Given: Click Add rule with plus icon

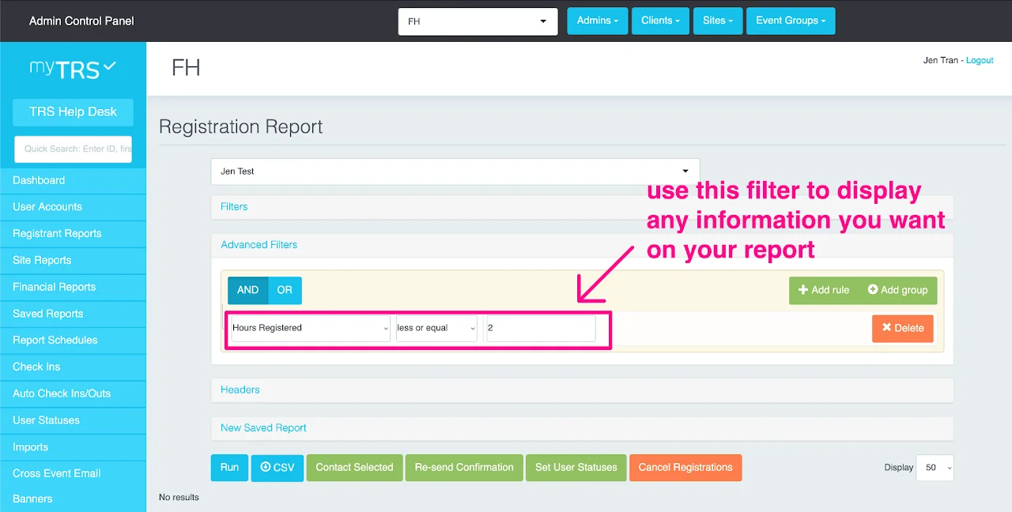Looking at the screenshot, I should (824, 290).
